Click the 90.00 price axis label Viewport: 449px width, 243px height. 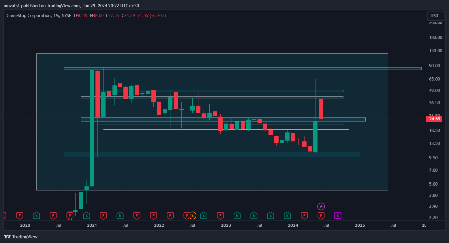click(x=435, y=66)
